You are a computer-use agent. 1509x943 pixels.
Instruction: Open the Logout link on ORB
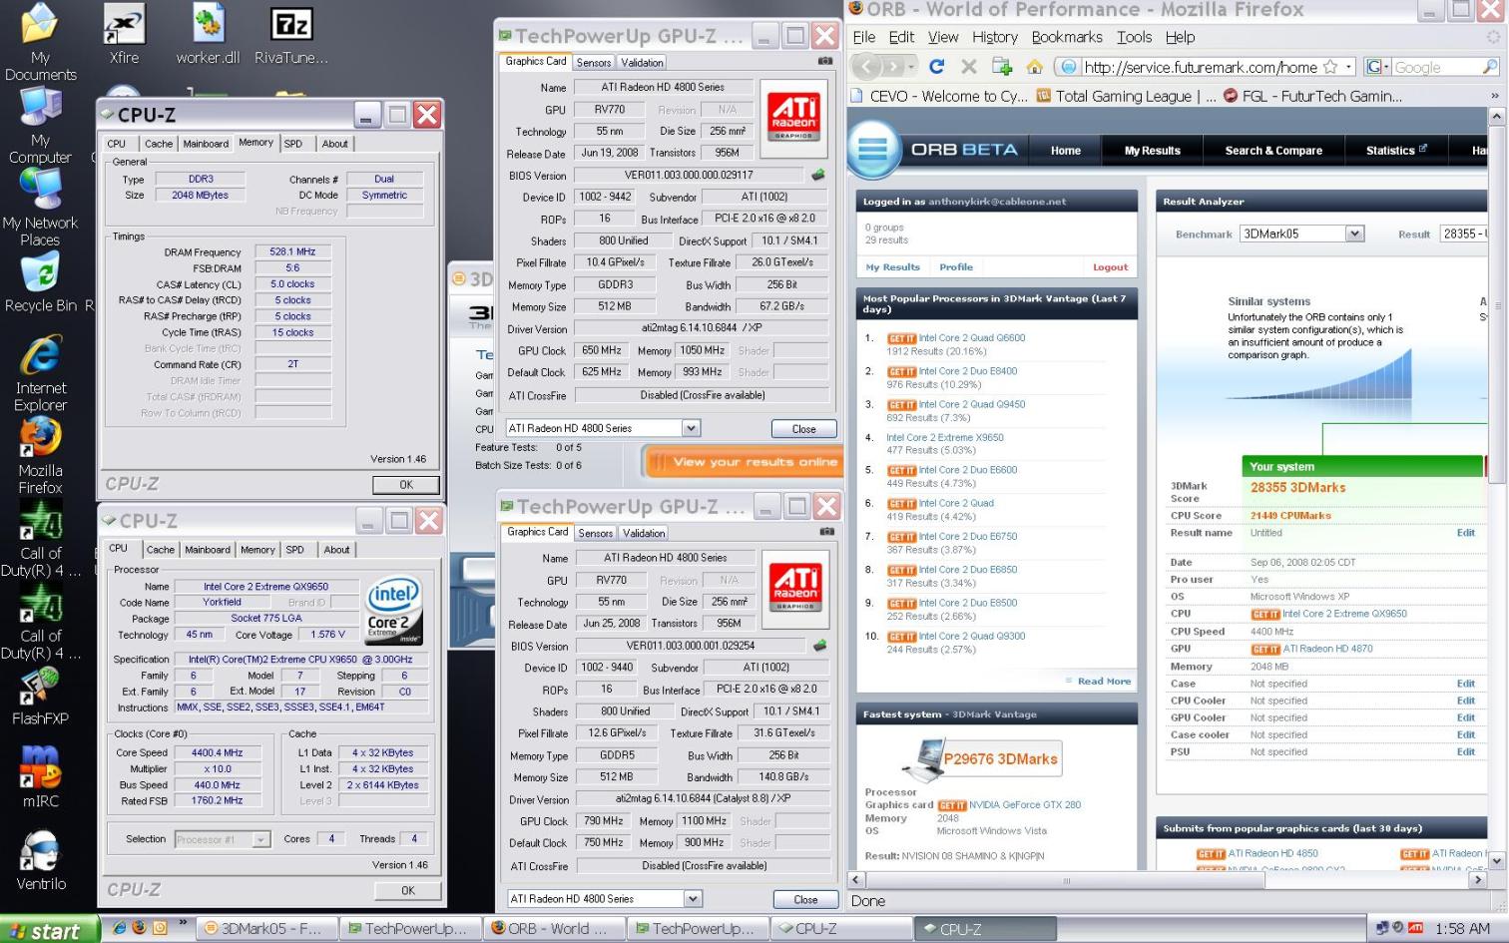coord(1110,267)
